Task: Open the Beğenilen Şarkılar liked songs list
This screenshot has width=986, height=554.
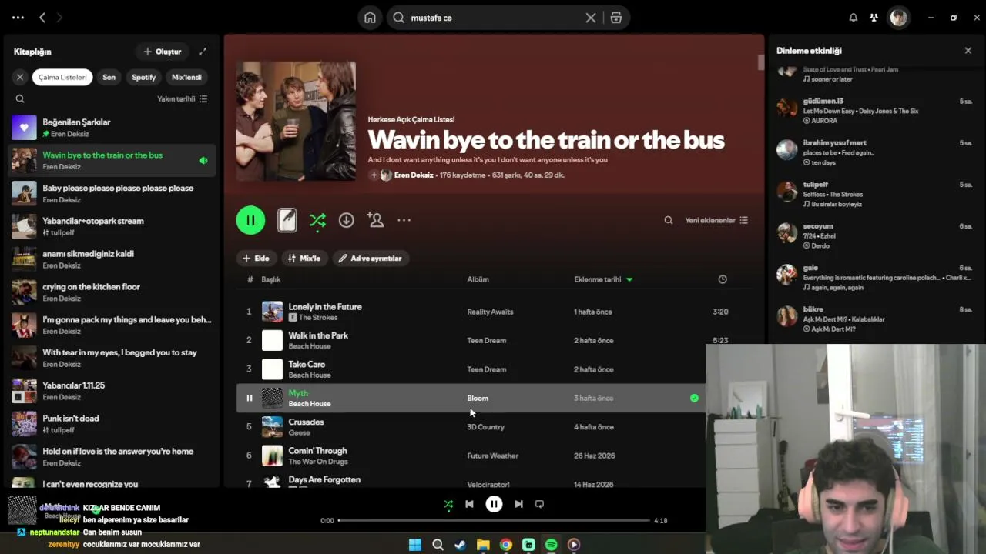Action: tap(112, 128)
